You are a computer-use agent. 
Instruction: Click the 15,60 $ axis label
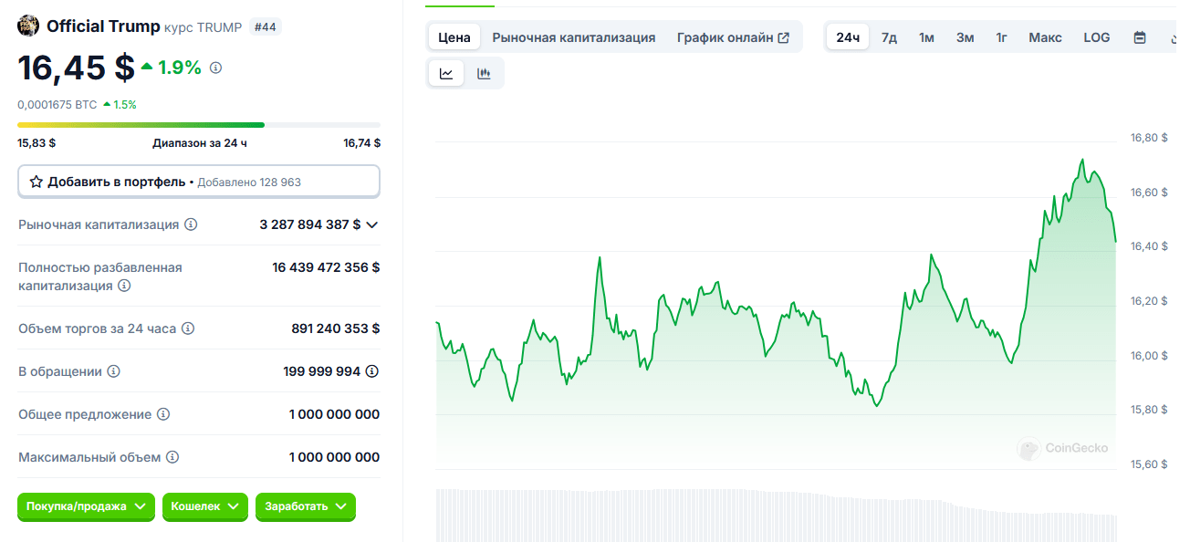pyautogui.click(x=1149, y=464)
